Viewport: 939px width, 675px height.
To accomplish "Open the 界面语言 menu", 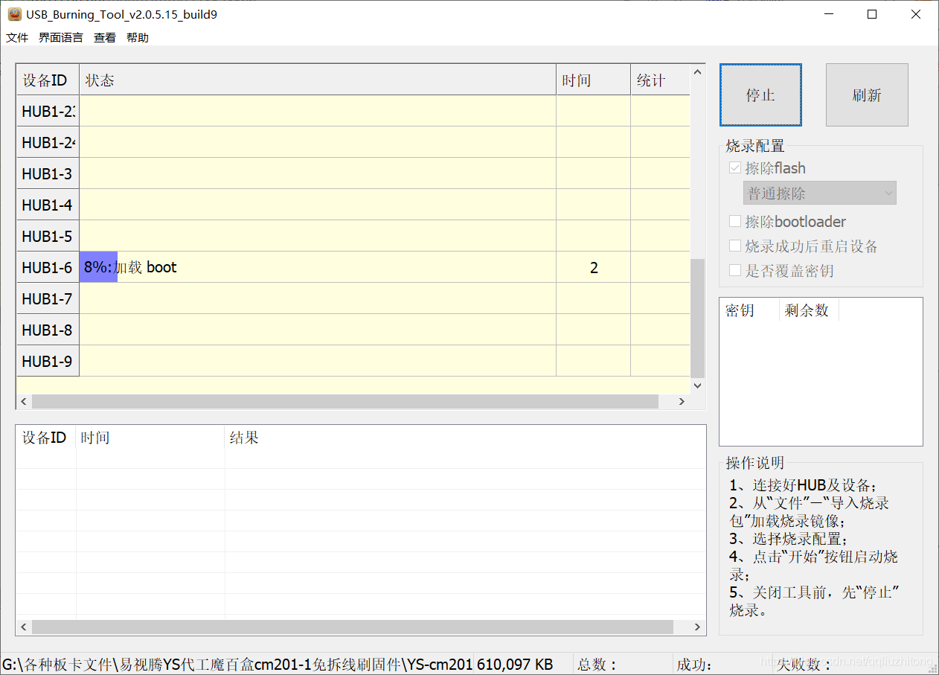I will tap(61, 38).
